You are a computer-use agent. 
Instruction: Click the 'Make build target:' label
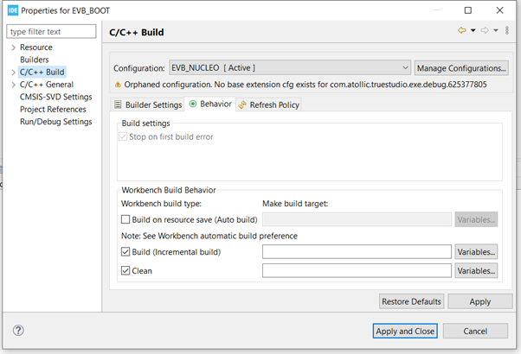click(x=295, y=204)
